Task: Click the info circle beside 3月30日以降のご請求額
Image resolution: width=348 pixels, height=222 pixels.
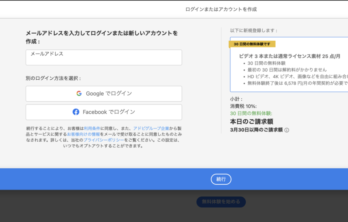Action: point(286,130)
